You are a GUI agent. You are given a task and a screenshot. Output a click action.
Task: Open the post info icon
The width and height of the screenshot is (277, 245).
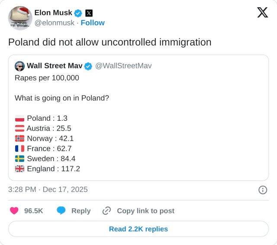pyautogui.click(x=262, y=190)
